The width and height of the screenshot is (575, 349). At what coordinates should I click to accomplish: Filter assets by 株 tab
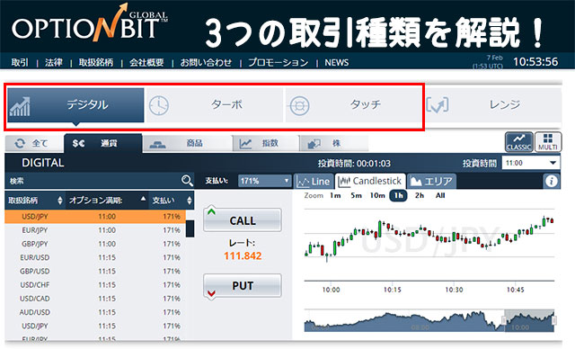point(333,143)
